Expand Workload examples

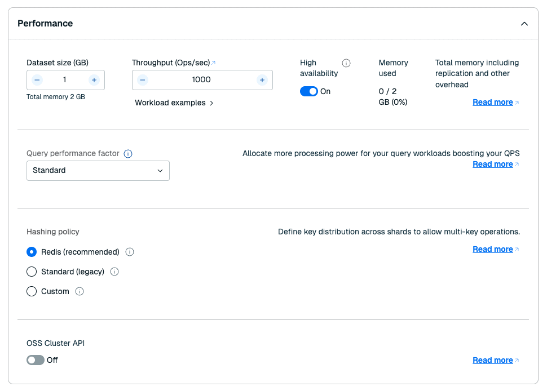coord(174,103)
